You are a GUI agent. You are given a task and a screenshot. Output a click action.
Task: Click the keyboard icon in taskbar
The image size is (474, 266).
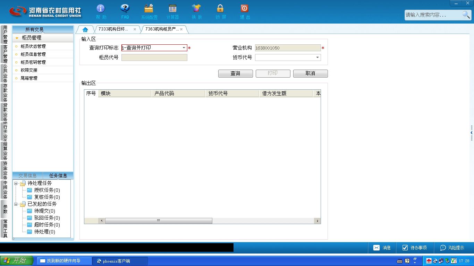pyautogui.click(x=400, y=261)
